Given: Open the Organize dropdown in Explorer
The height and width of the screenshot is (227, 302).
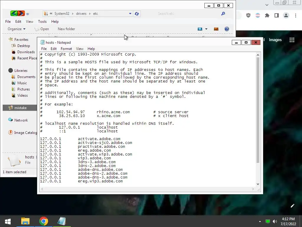Looking at the screenshot, I should click(17, 29).
